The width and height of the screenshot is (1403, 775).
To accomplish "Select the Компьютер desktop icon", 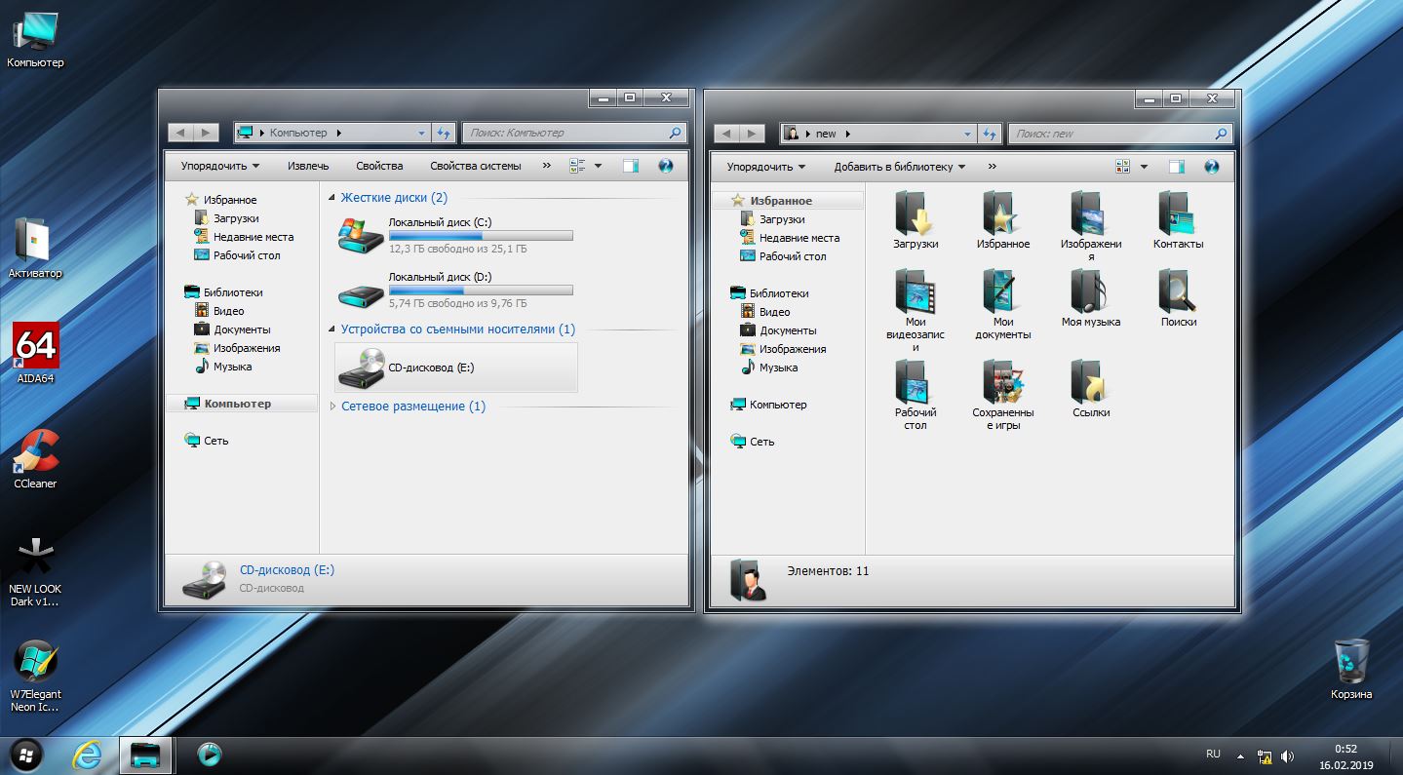I will pos(35,39).
